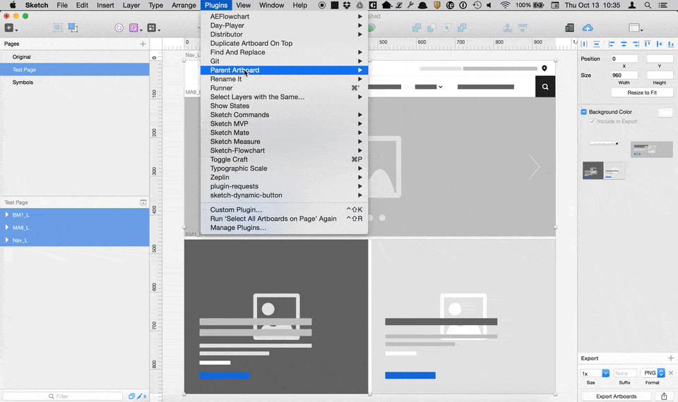Open the Rename It submenu
The height and width of the screenshot is (402, 678).
tap(284, 79)
